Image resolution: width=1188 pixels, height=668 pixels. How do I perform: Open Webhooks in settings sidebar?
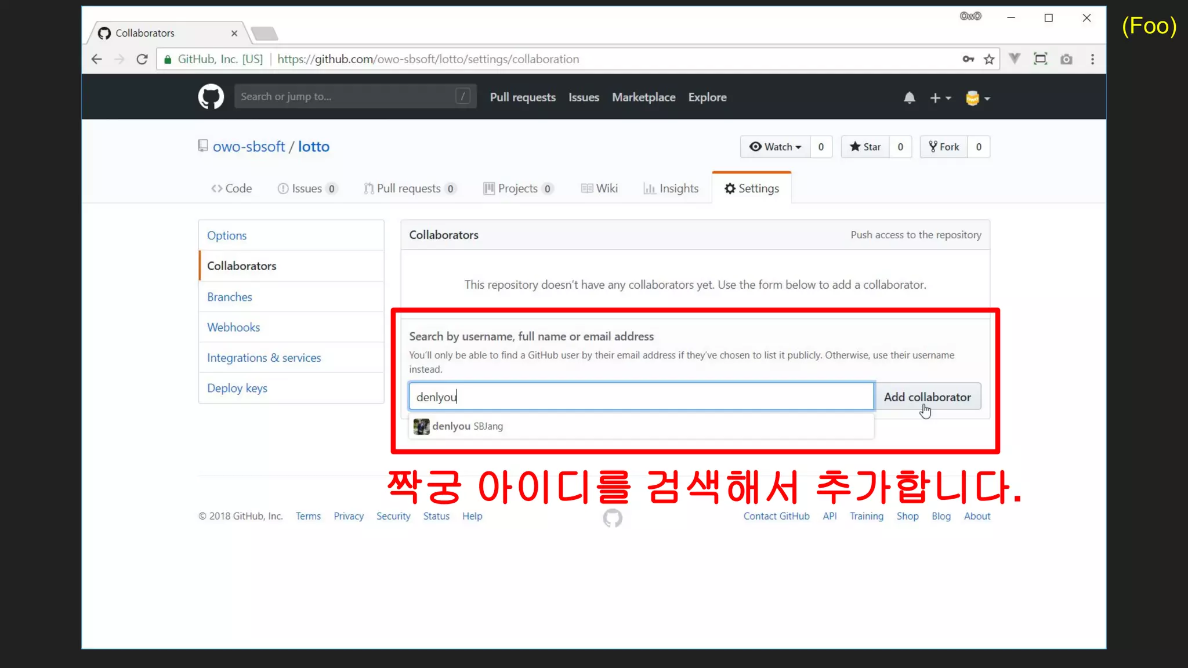(291, 327)
